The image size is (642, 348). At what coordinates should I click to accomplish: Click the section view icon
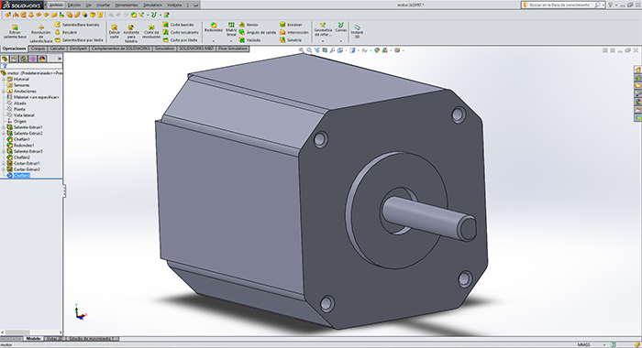pyautogui.click(x=325, y=50)
